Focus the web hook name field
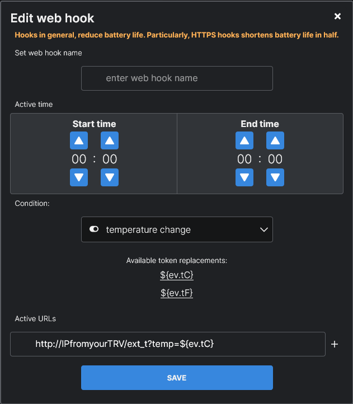 [177, 78]
